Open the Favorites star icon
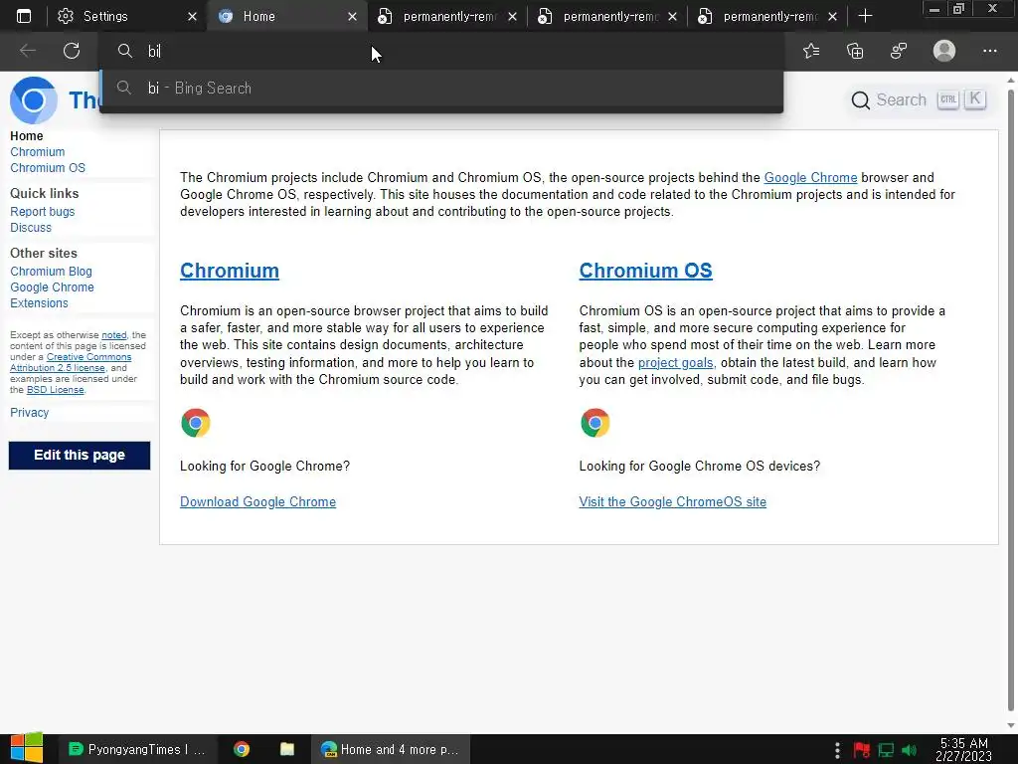 pos(811,51)
